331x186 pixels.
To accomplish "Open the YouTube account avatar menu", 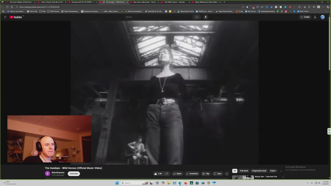I will pos(322,17).
